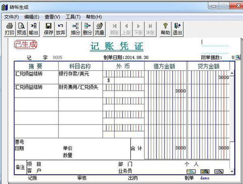Open the 工具(T) menu

tap(73, 17)
